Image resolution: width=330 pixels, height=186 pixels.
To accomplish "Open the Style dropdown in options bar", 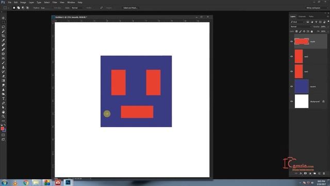I will coord(78,8).
